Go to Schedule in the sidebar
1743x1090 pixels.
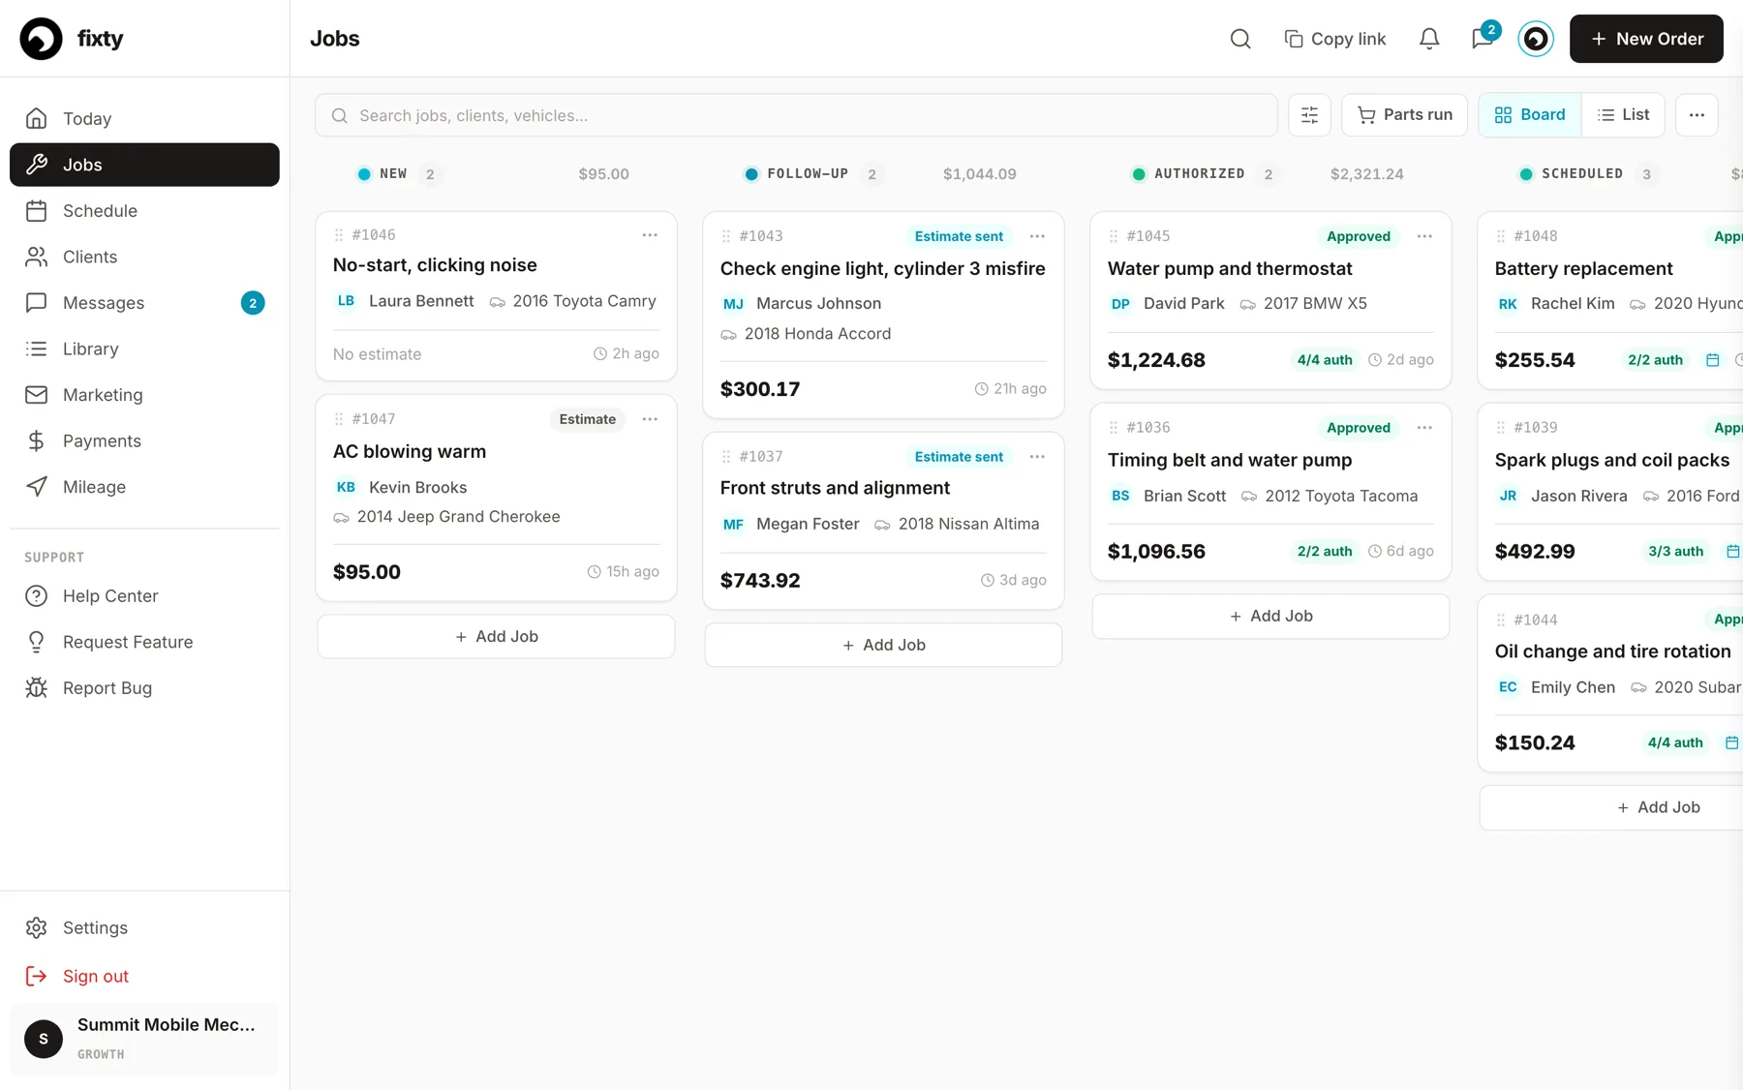(x=144, y=211)
